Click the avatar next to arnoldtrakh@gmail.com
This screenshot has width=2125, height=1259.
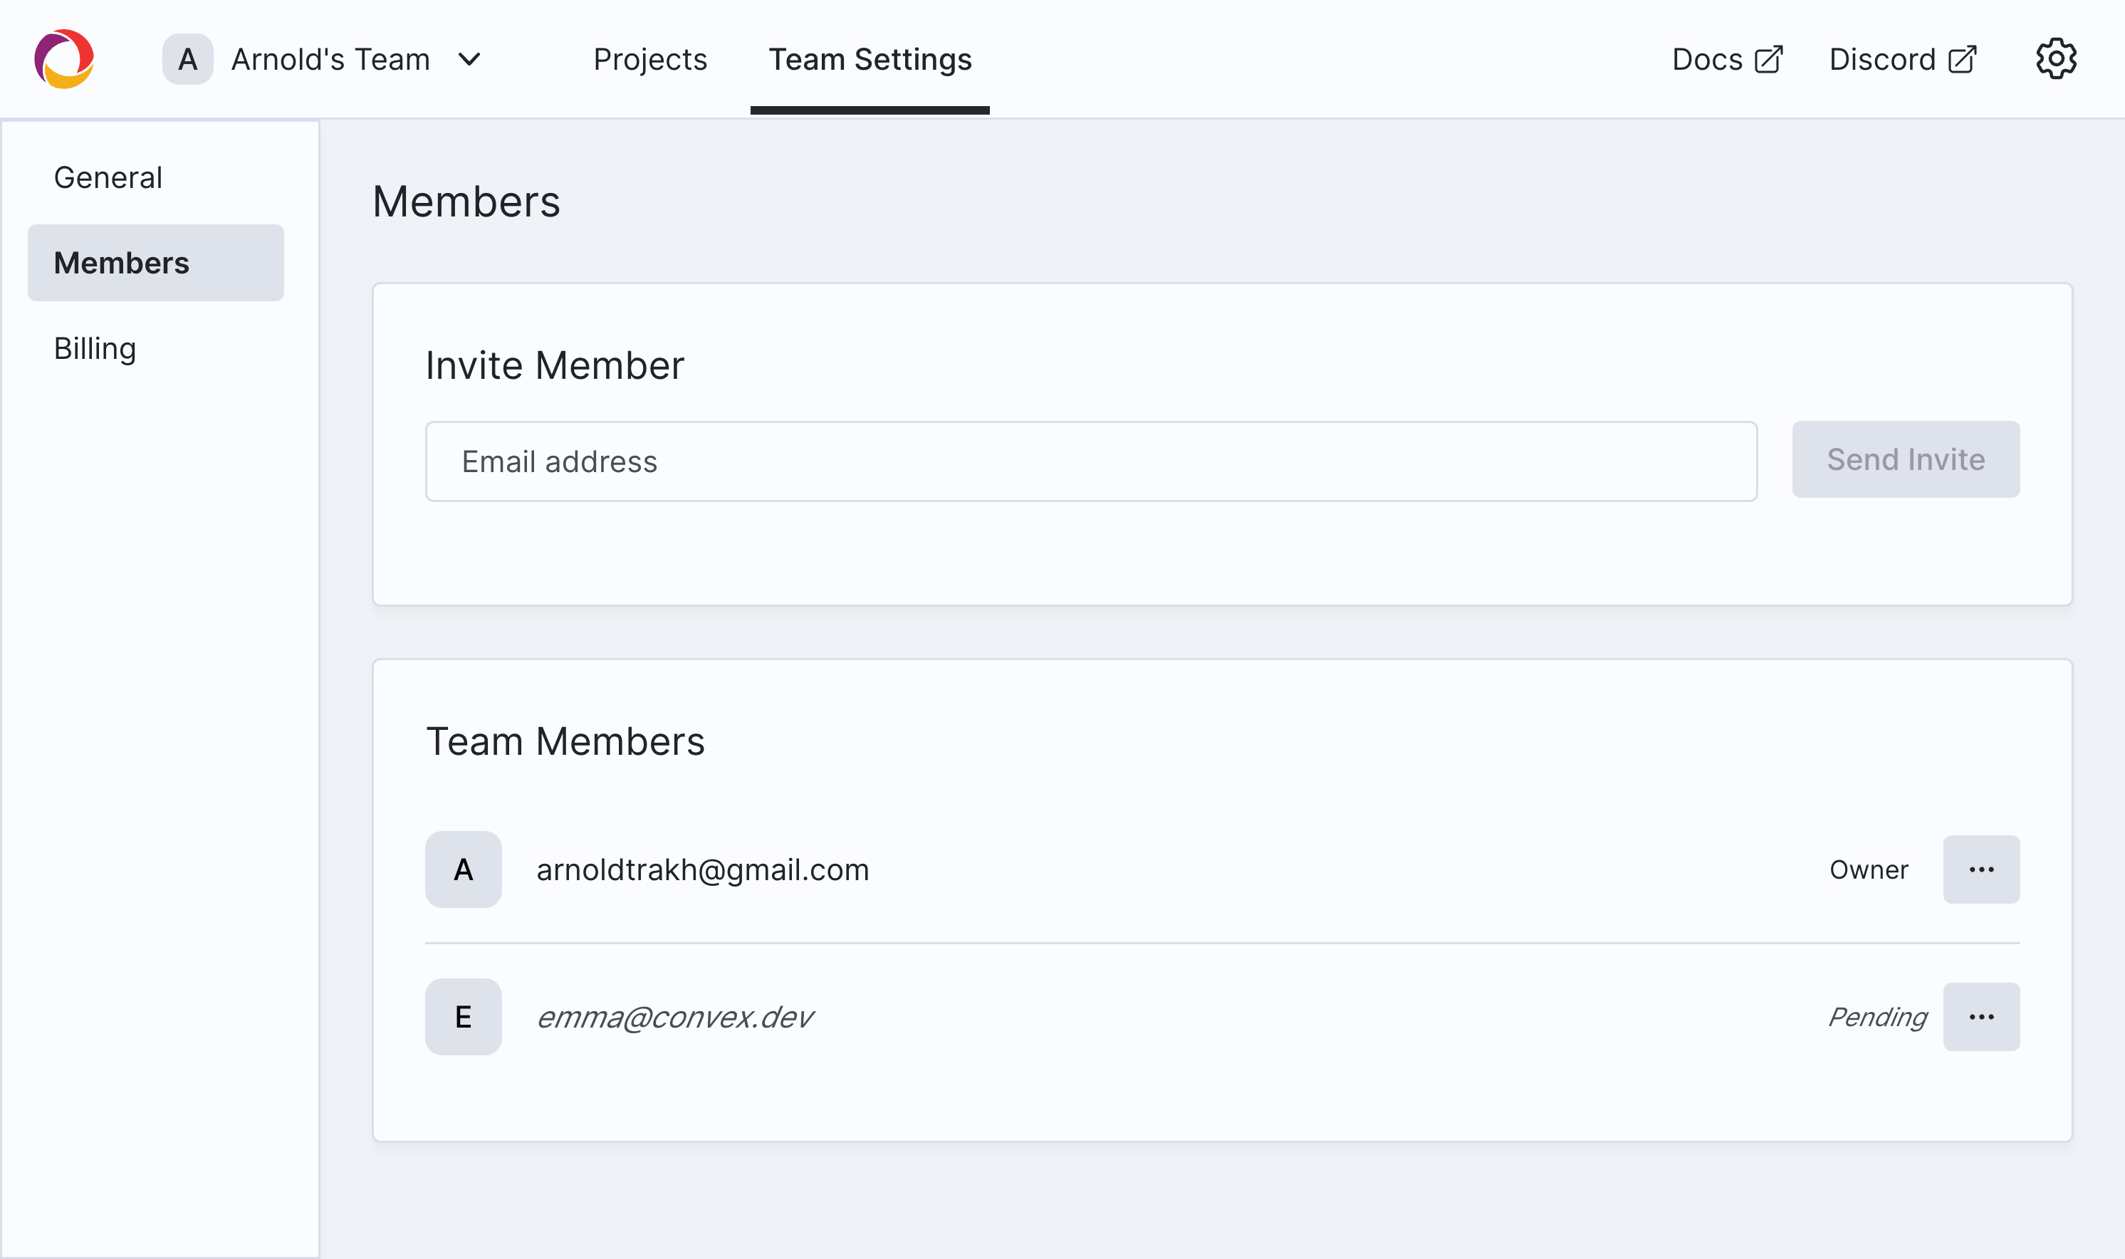[463, 869]
